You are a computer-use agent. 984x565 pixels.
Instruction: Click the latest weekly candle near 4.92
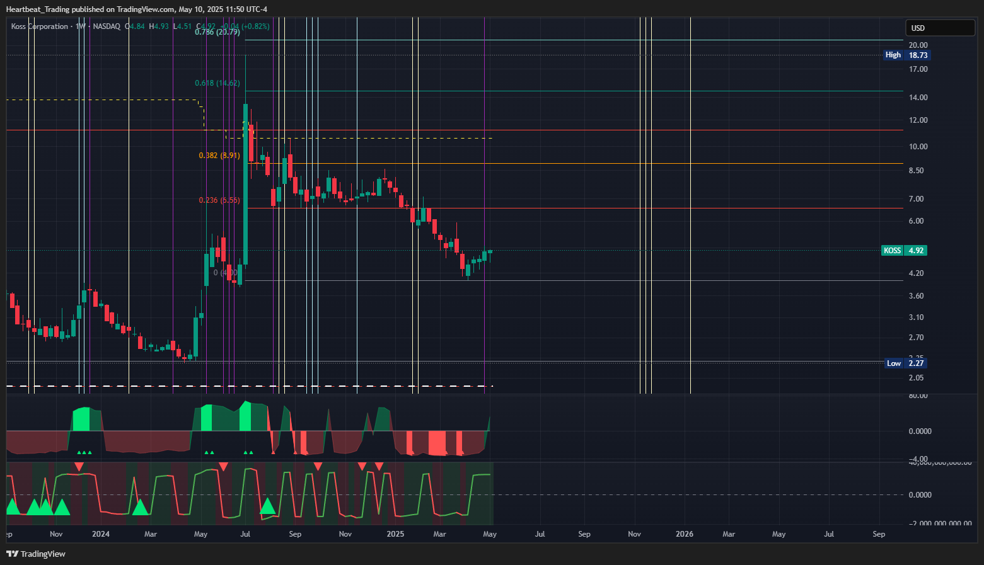[490, 251]
